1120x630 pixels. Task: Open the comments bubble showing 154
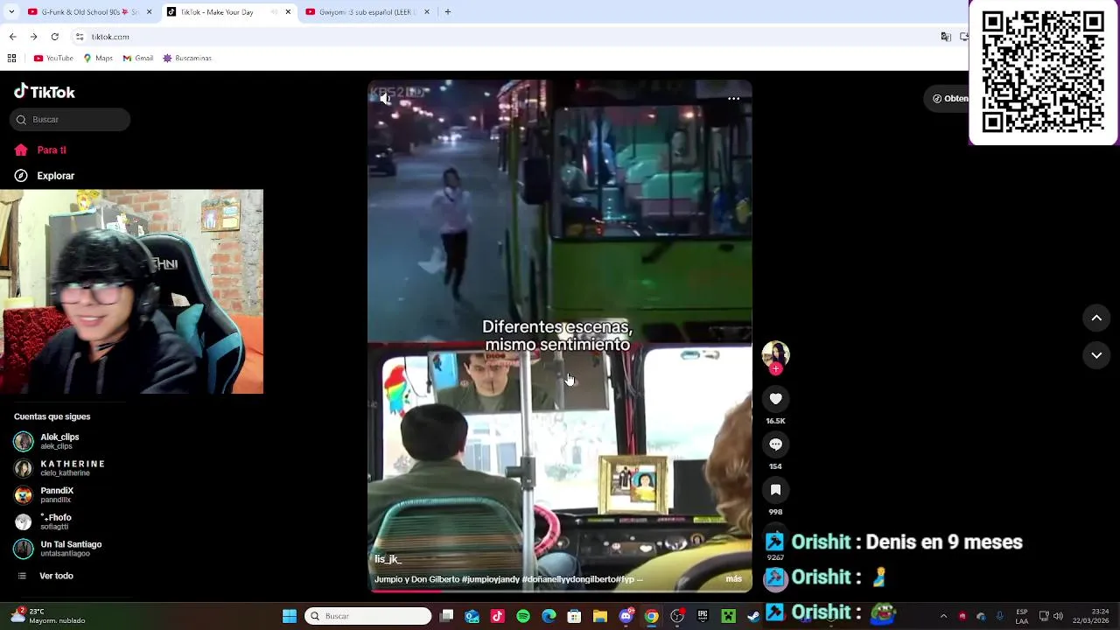[775, 444]
